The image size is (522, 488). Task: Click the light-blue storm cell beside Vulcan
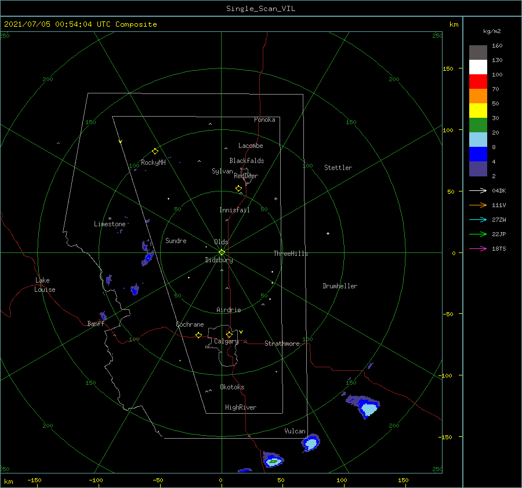point(311,443)
